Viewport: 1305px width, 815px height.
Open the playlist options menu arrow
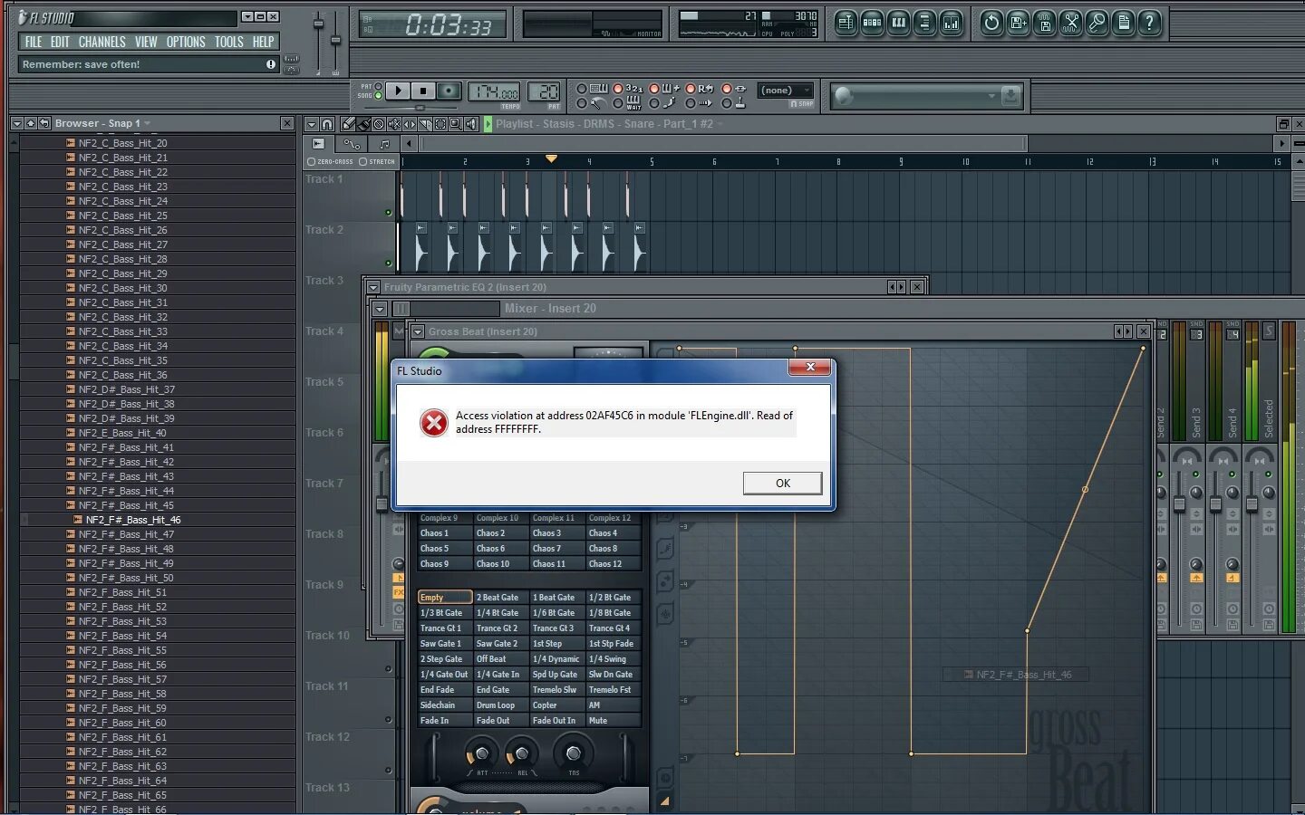tap(311, 124)
